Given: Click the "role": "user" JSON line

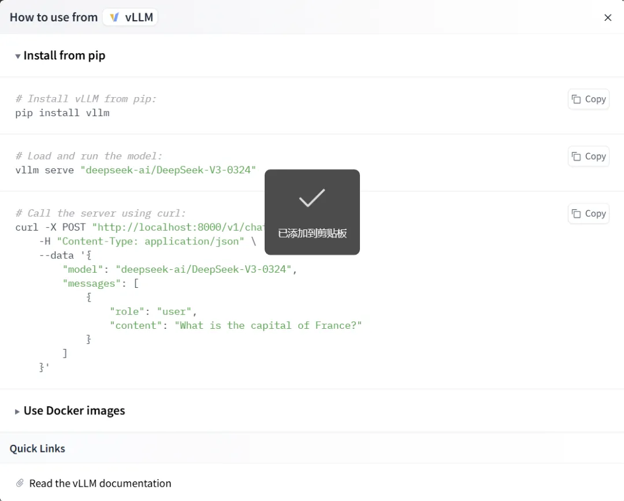Looking at the screenshot, I should click(x=154, y=311).
